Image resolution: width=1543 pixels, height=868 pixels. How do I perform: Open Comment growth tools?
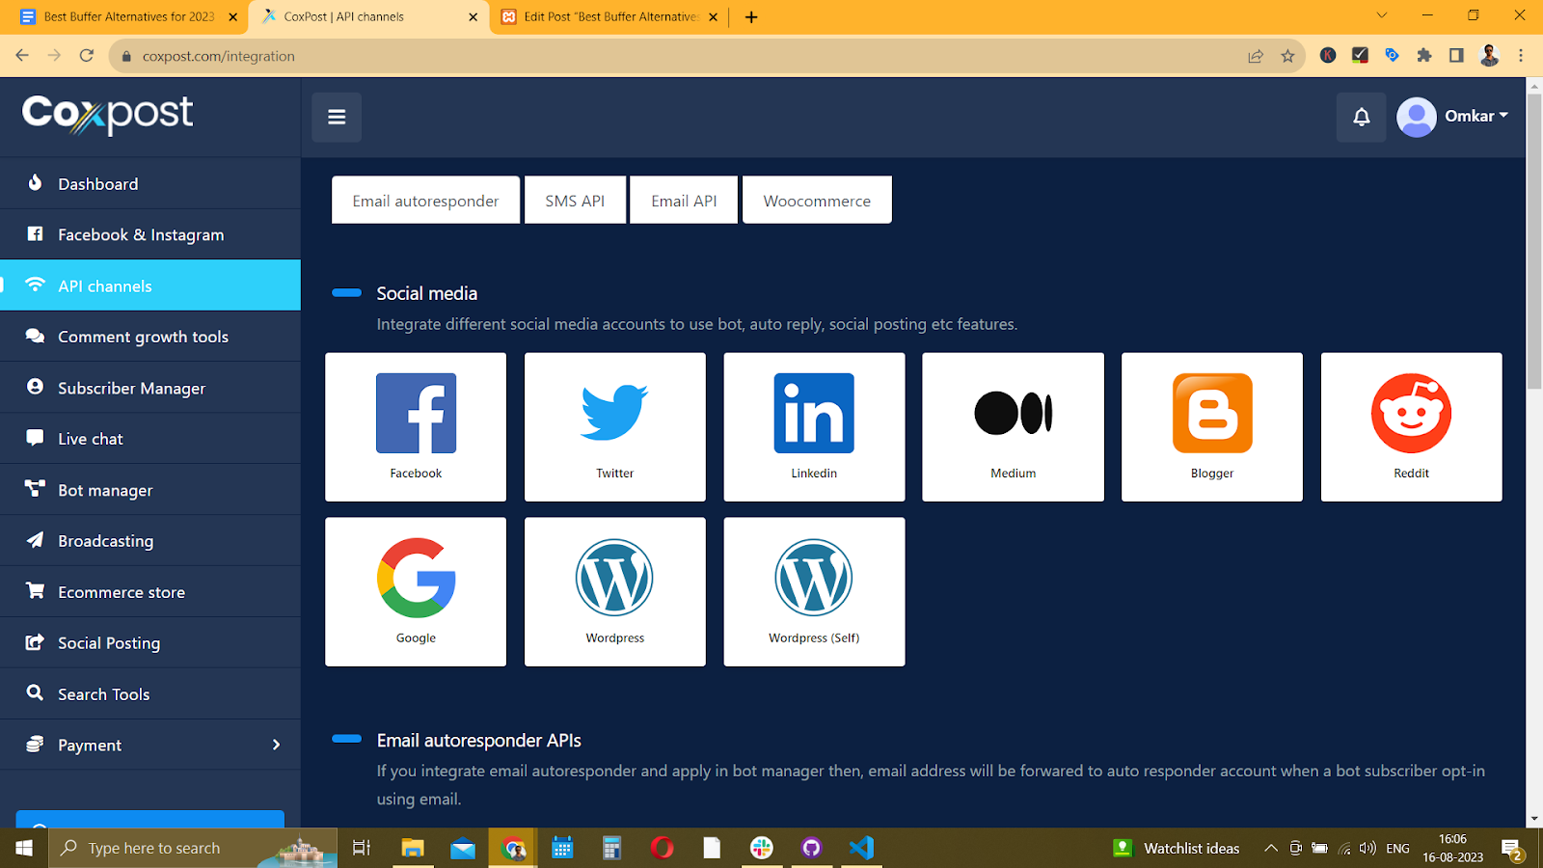[x=150, y=337]
